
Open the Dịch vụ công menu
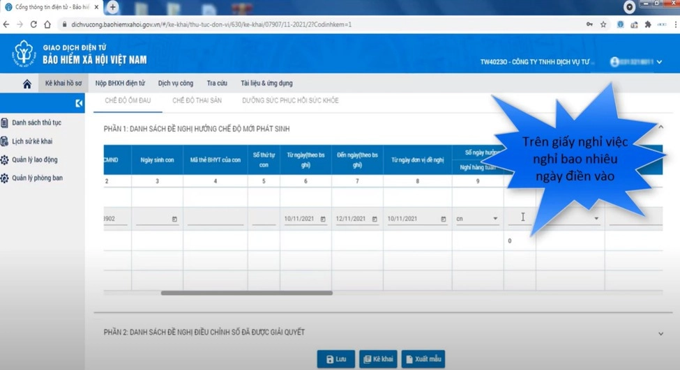pos(176,83)
